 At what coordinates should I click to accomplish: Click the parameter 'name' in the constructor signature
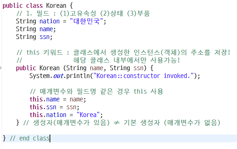[97, 68]
